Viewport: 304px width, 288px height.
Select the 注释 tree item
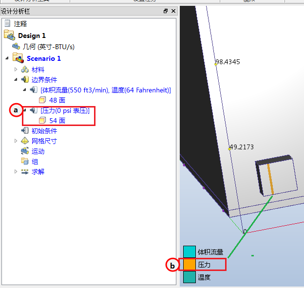(20, 24)
